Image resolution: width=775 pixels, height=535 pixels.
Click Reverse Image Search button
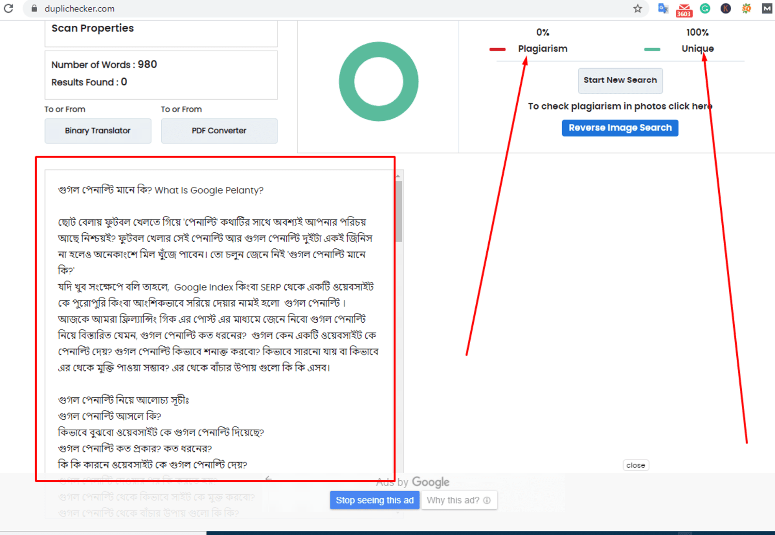click(x=620, y=128)
